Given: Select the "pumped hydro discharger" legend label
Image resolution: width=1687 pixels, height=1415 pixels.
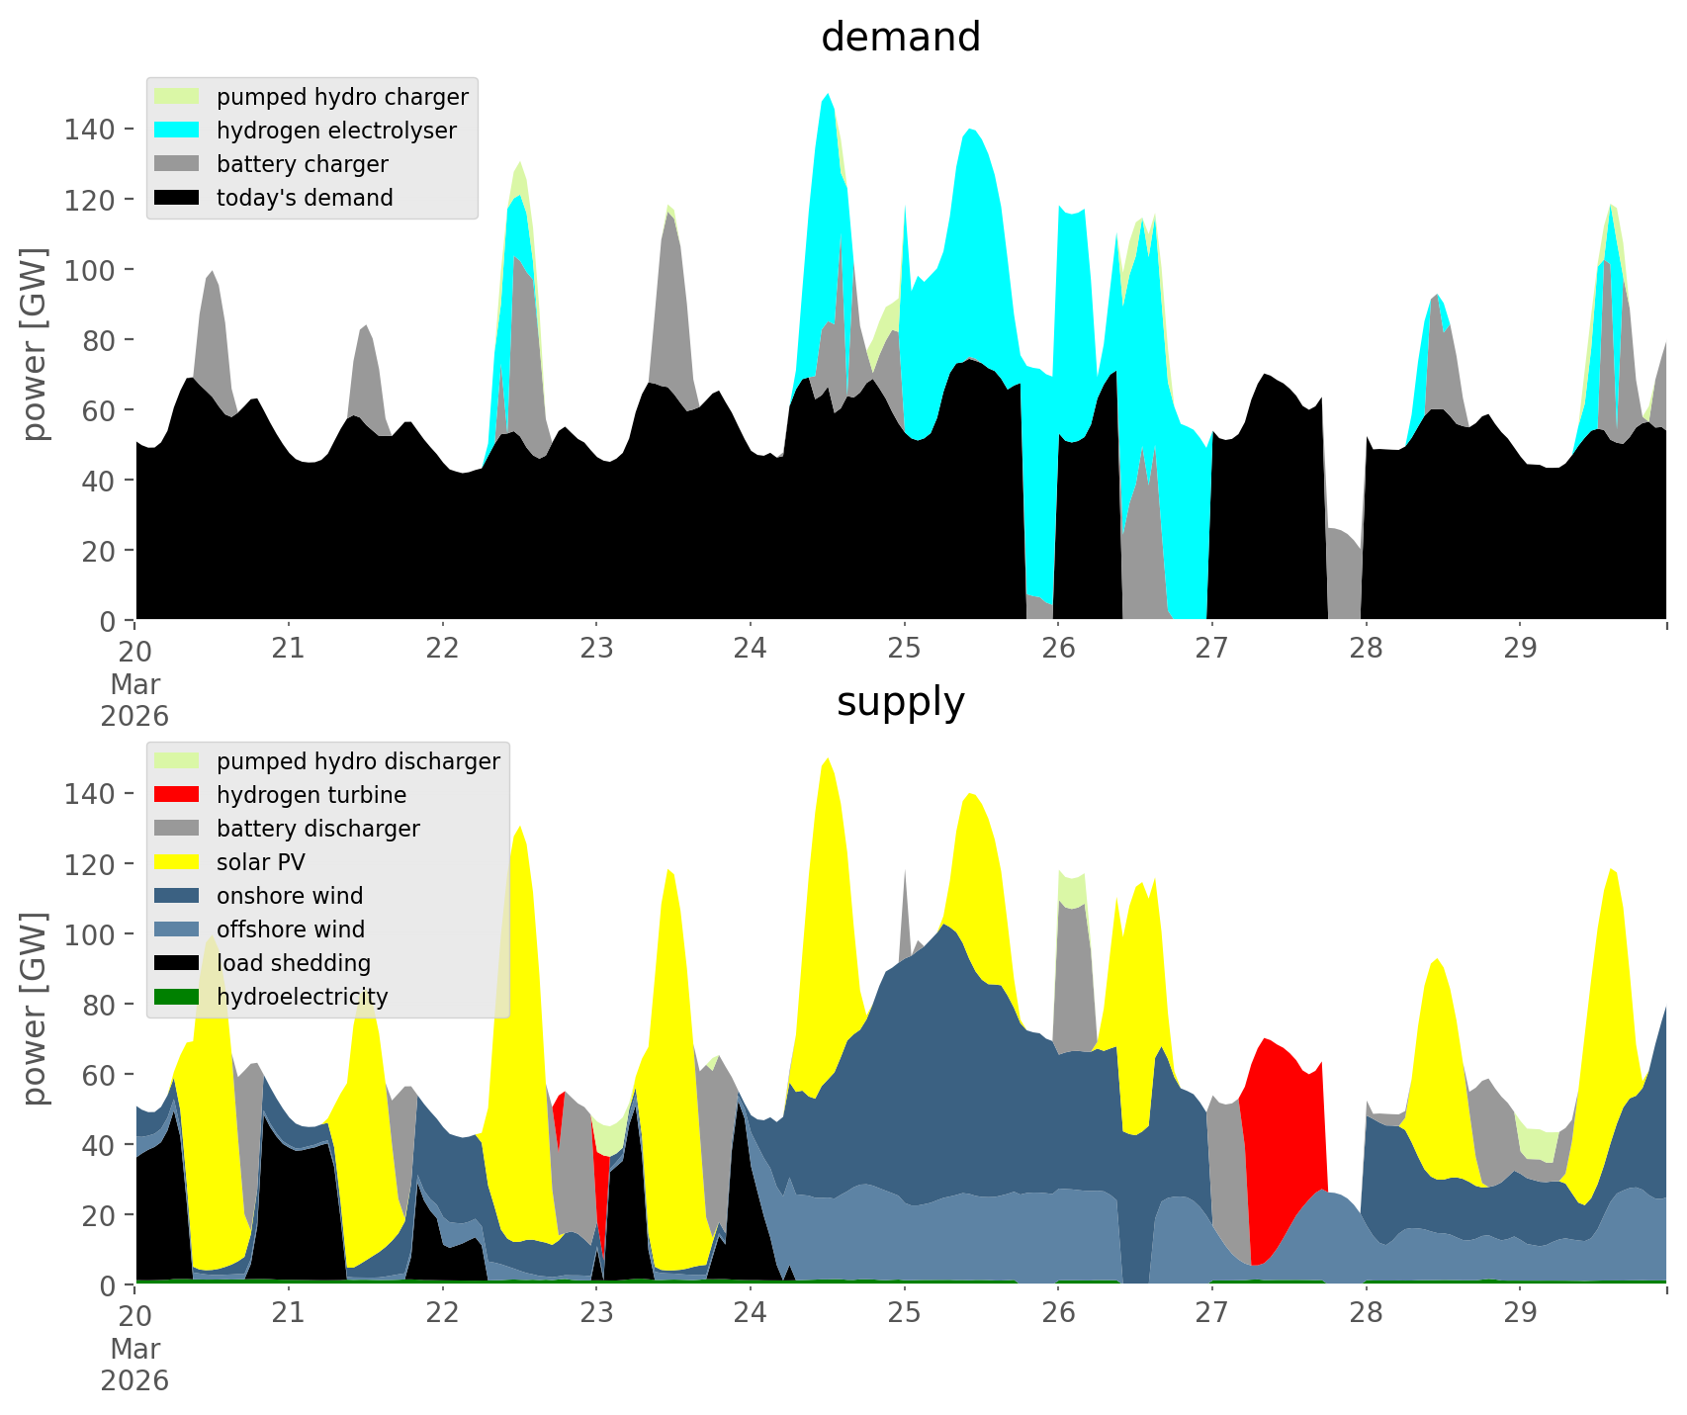Looking at the screenshot, I should (358, 761).
